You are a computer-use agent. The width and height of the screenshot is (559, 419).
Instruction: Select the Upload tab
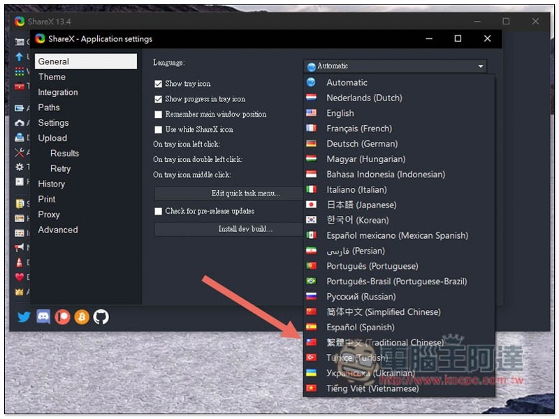(86, 138)
